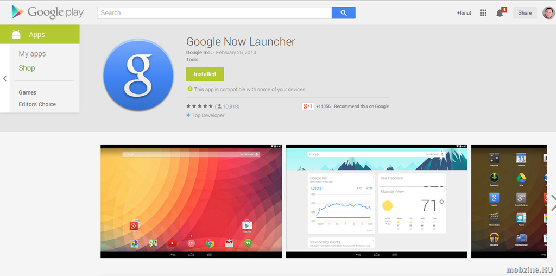
Task: Click the Google Now Launcher app icon
Action: (138, 75)
